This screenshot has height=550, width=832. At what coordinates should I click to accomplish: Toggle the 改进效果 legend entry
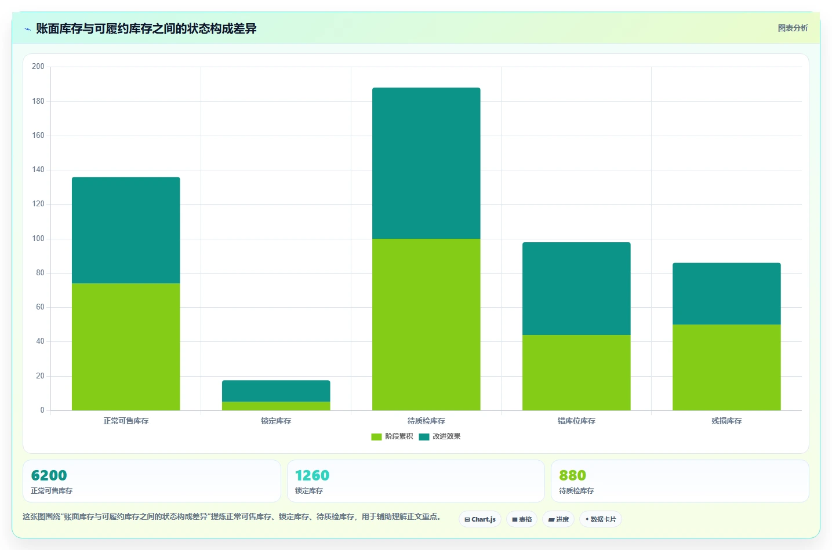(439, 436)
